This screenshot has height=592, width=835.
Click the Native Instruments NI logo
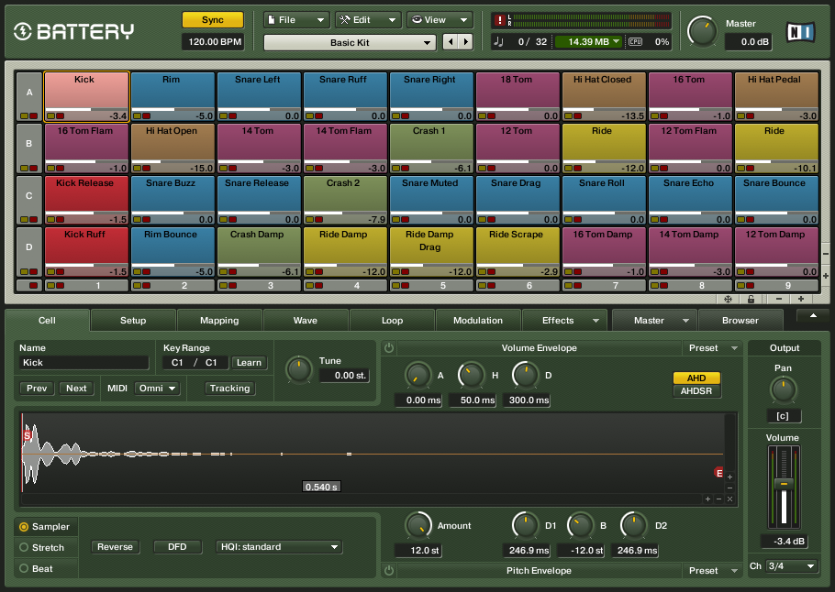pyautogui.click(x=801, y=32)
